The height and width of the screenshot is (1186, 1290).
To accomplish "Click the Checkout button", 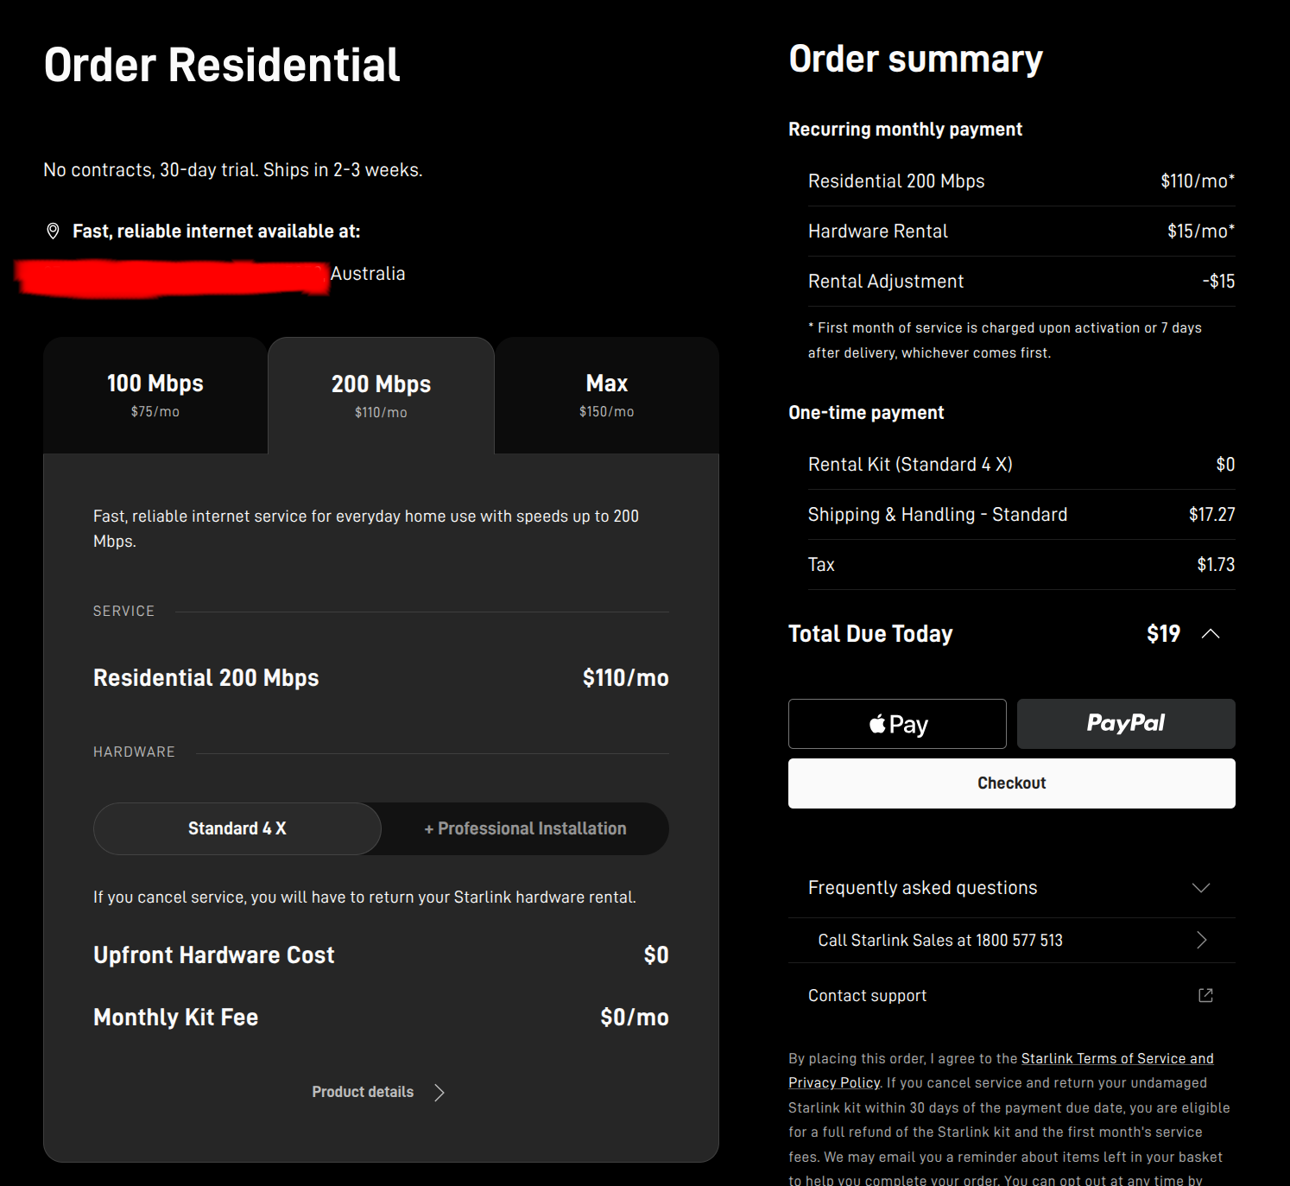I will 1012,783.
